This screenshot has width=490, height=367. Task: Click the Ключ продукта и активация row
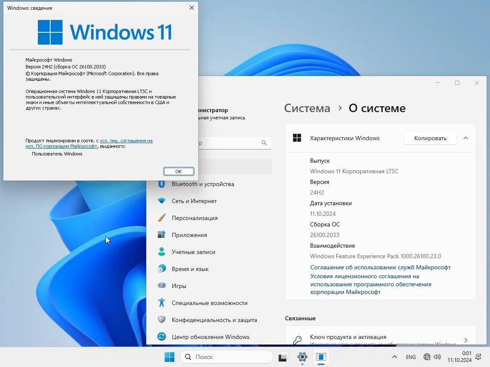380,336
